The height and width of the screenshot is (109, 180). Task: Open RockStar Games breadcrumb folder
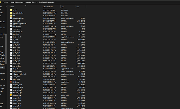(31, 2)
